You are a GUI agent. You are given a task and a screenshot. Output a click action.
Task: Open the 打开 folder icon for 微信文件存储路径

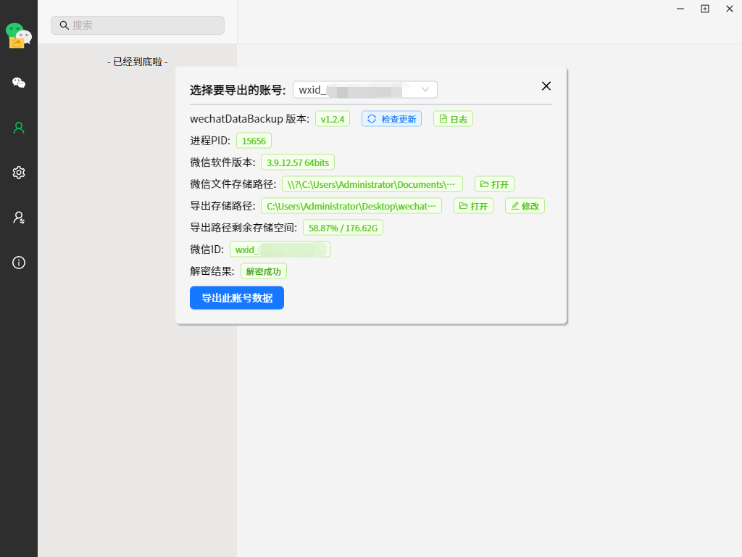point(494,183)
